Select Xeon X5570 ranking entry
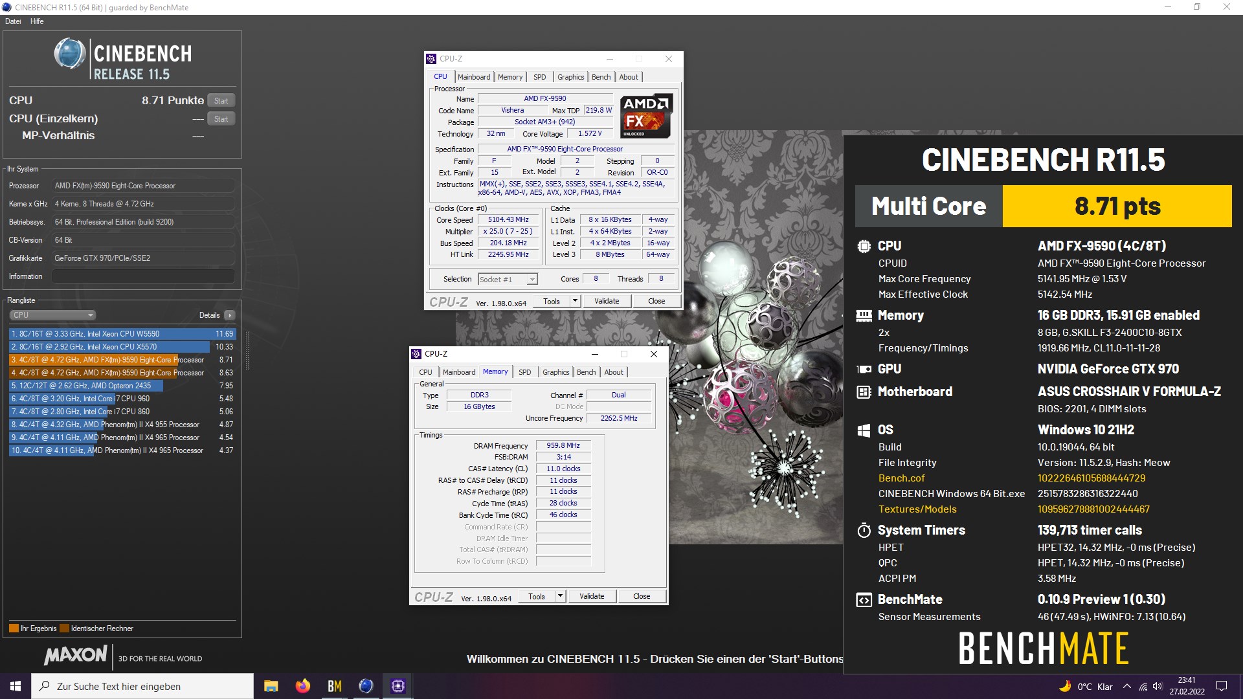Viewport: 1243px width, 699px height. 122,347
